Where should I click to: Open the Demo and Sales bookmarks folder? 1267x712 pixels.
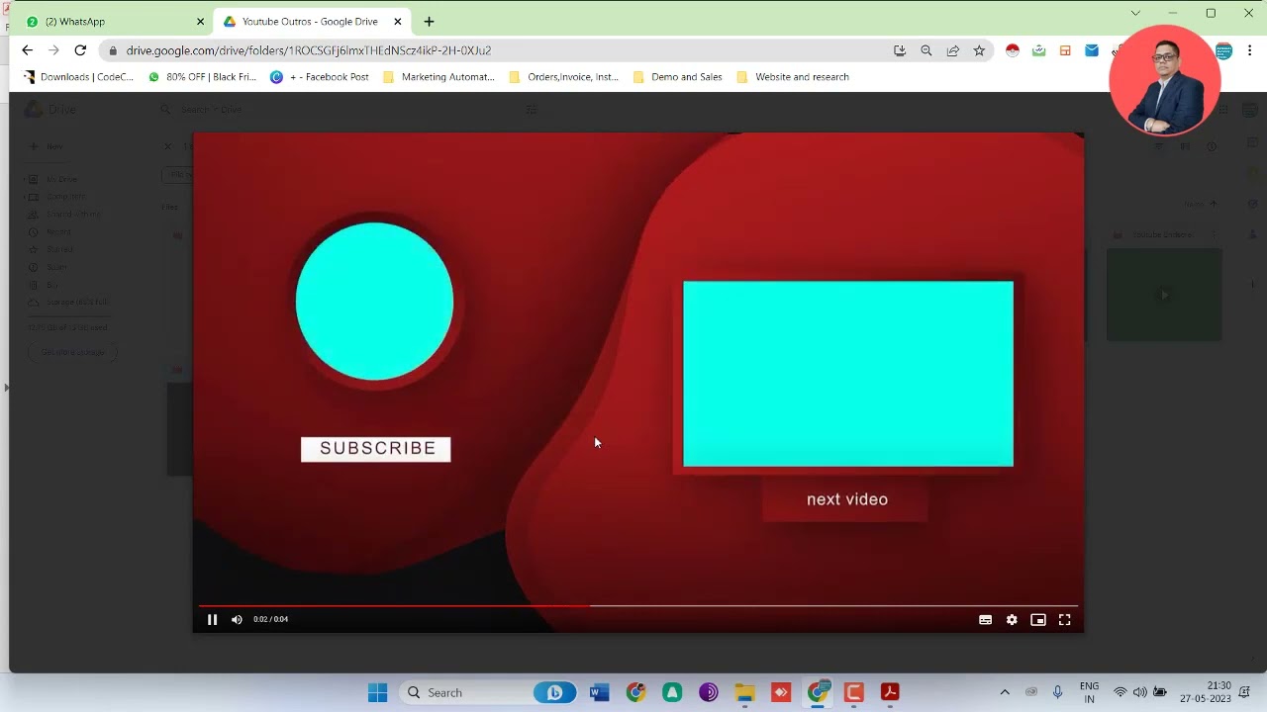(x=677, y=76)
